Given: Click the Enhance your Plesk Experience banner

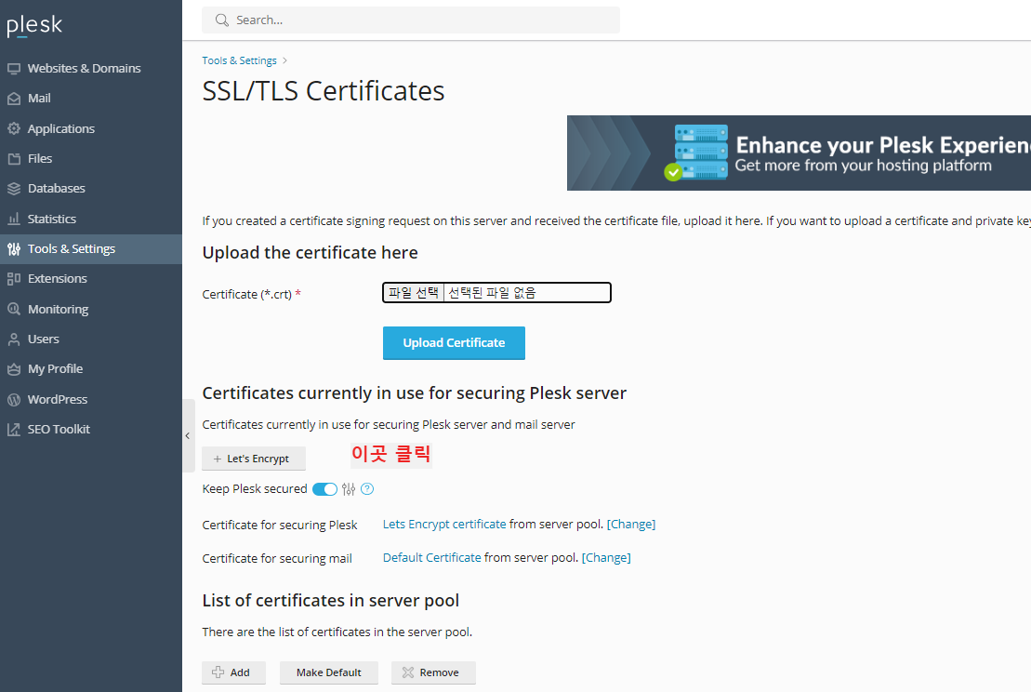Looking at the screenshot, I should pos(799,153).
